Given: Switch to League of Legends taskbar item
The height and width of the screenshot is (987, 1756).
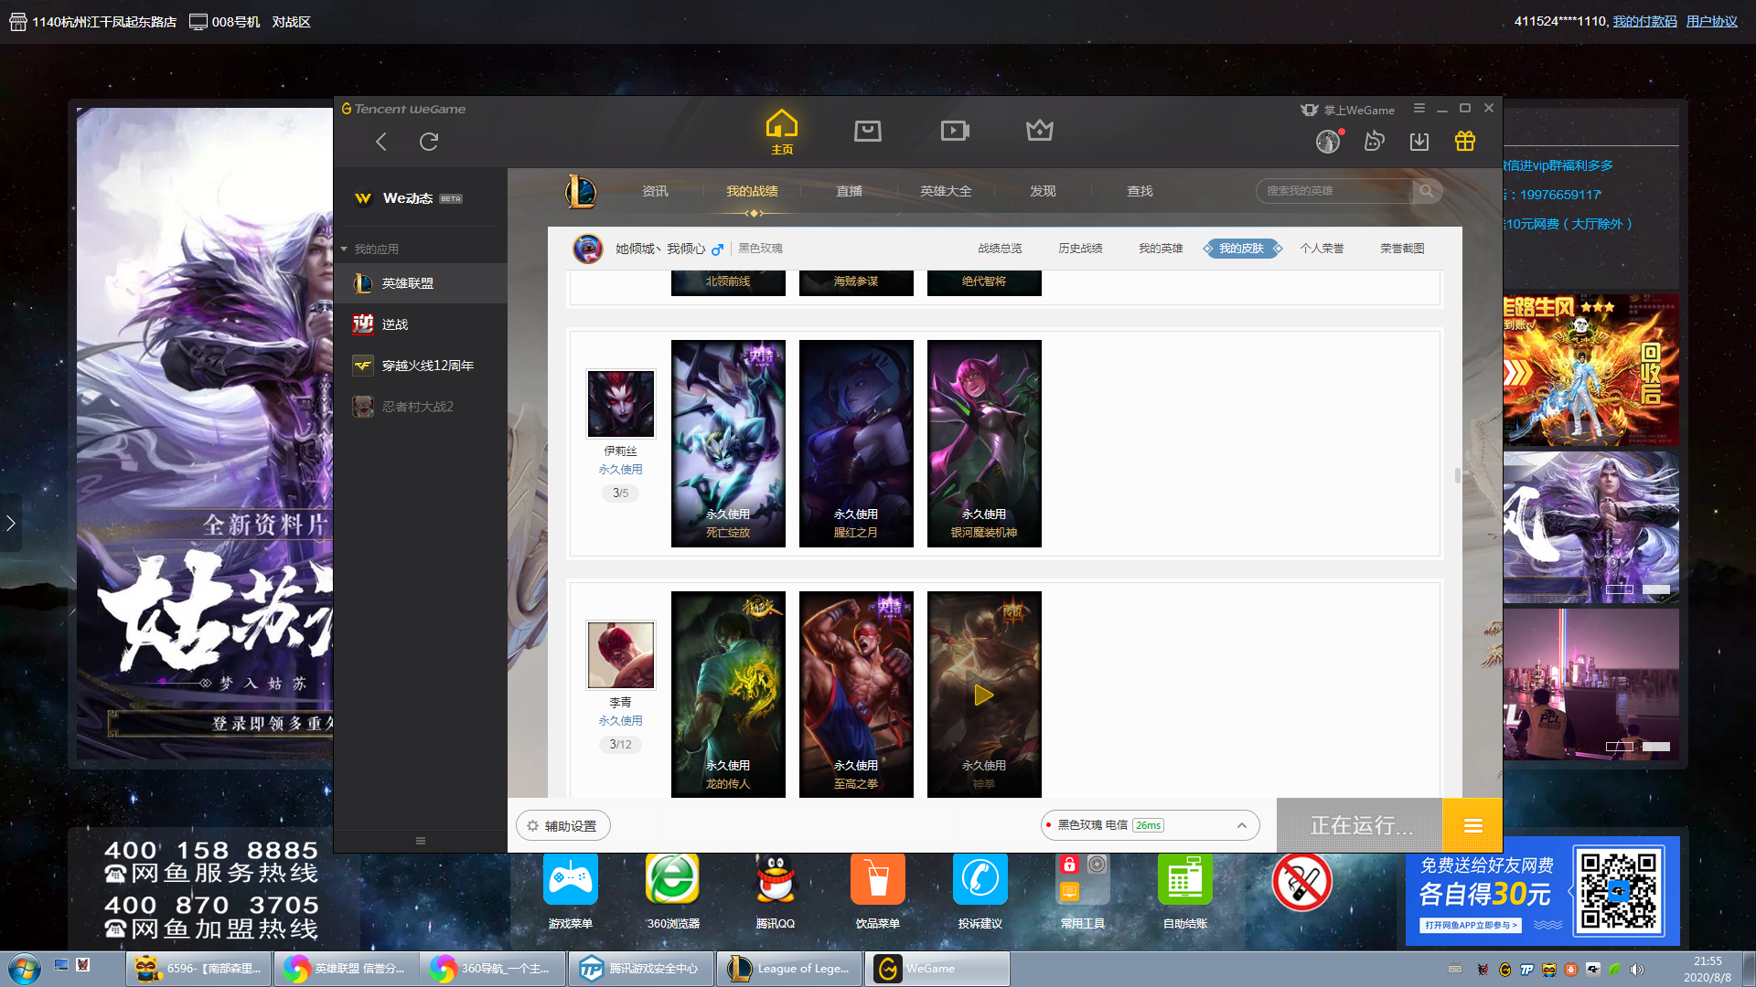Looking at the screenshot, I should 789,969.
